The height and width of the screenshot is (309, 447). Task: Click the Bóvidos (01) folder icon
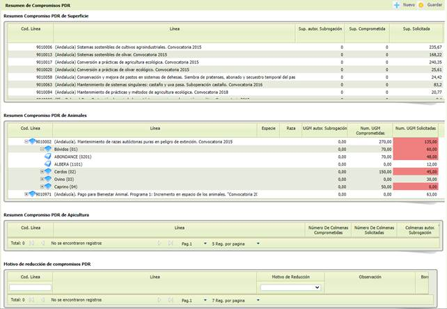48,149
